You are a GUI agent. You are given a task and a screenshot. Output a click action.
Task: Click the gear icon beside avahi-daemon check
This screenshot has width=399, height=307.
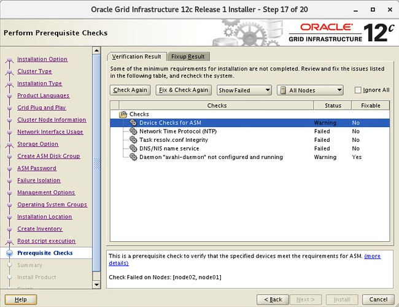(x=133, y=157)
